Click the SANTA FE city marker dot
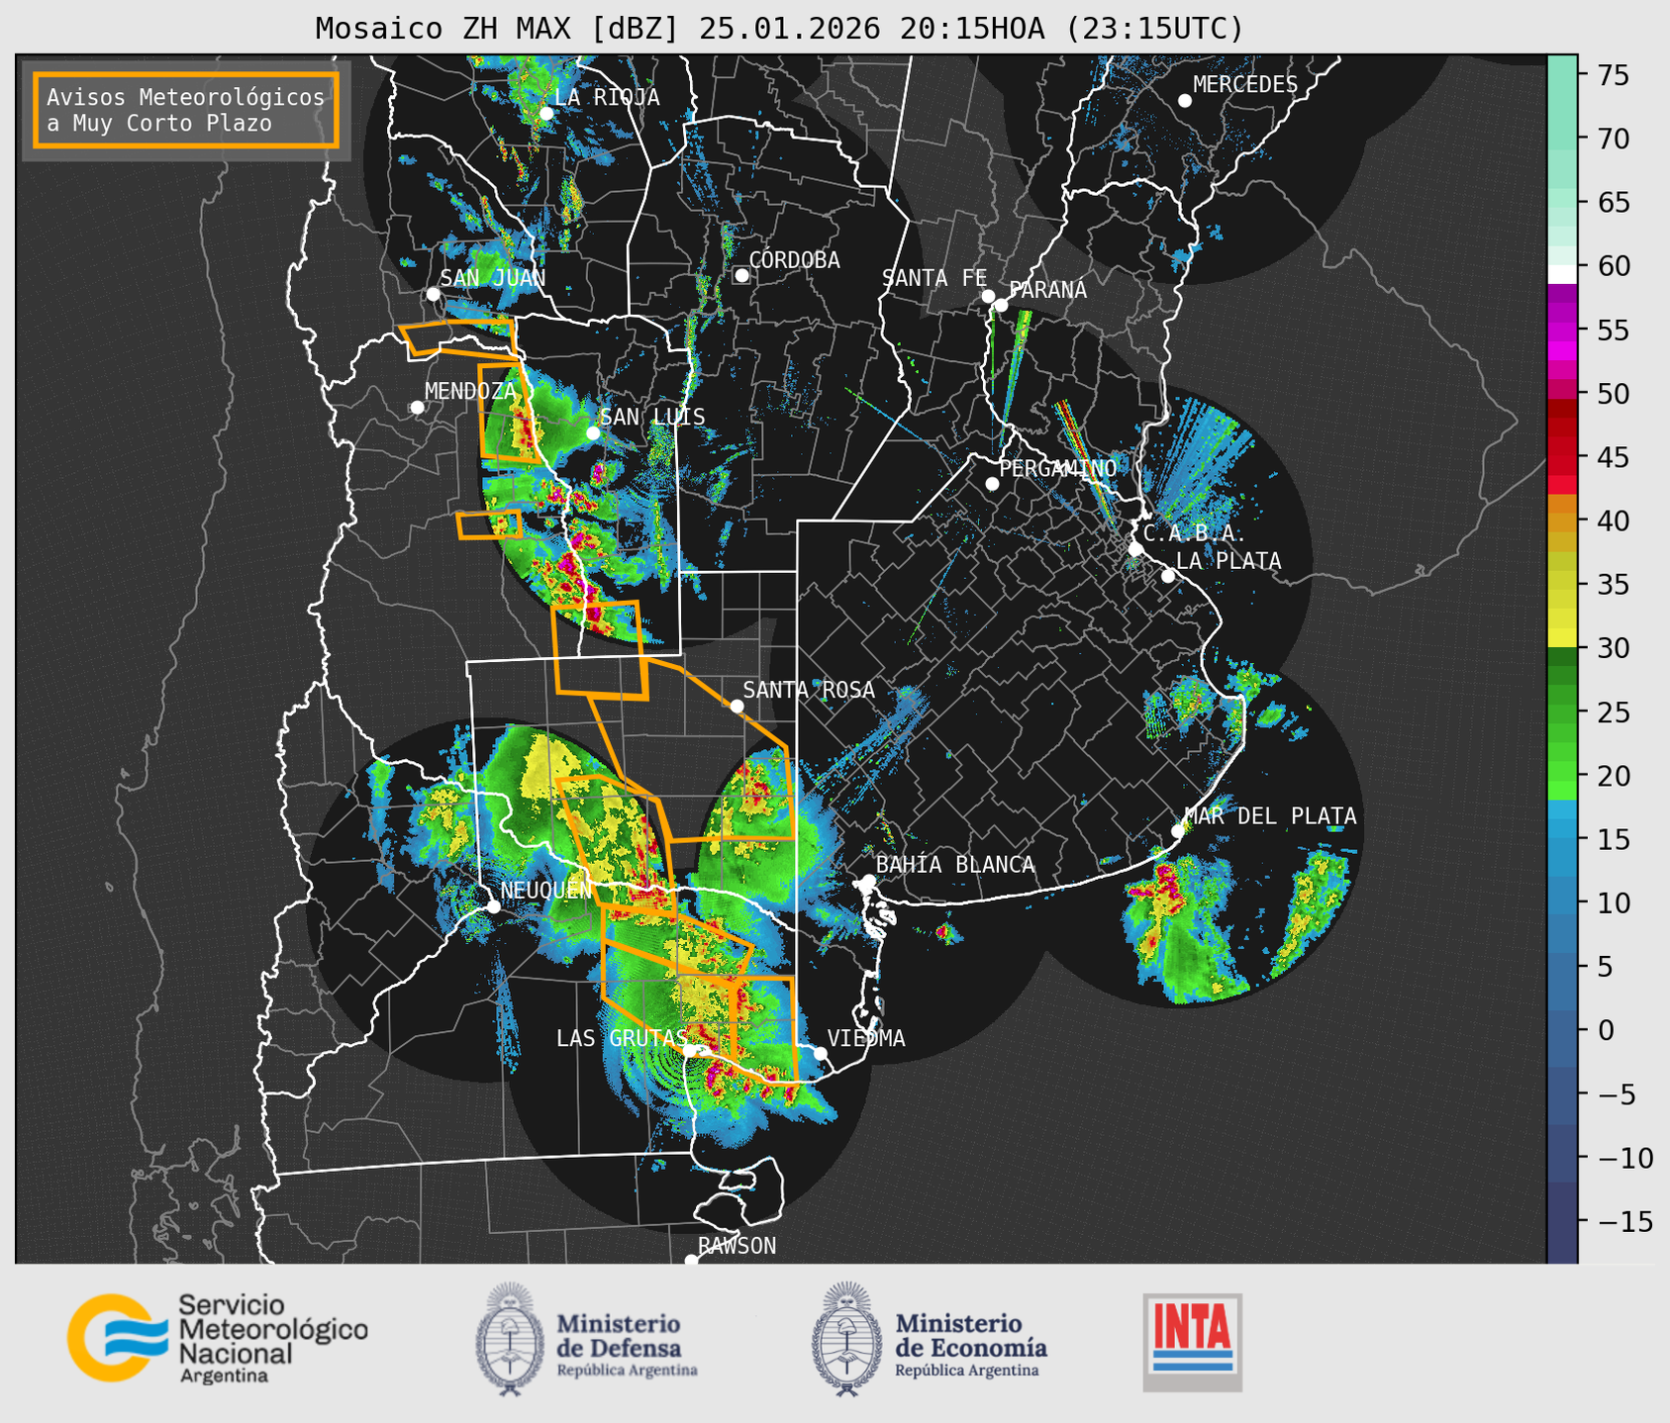 coord(988,296)
